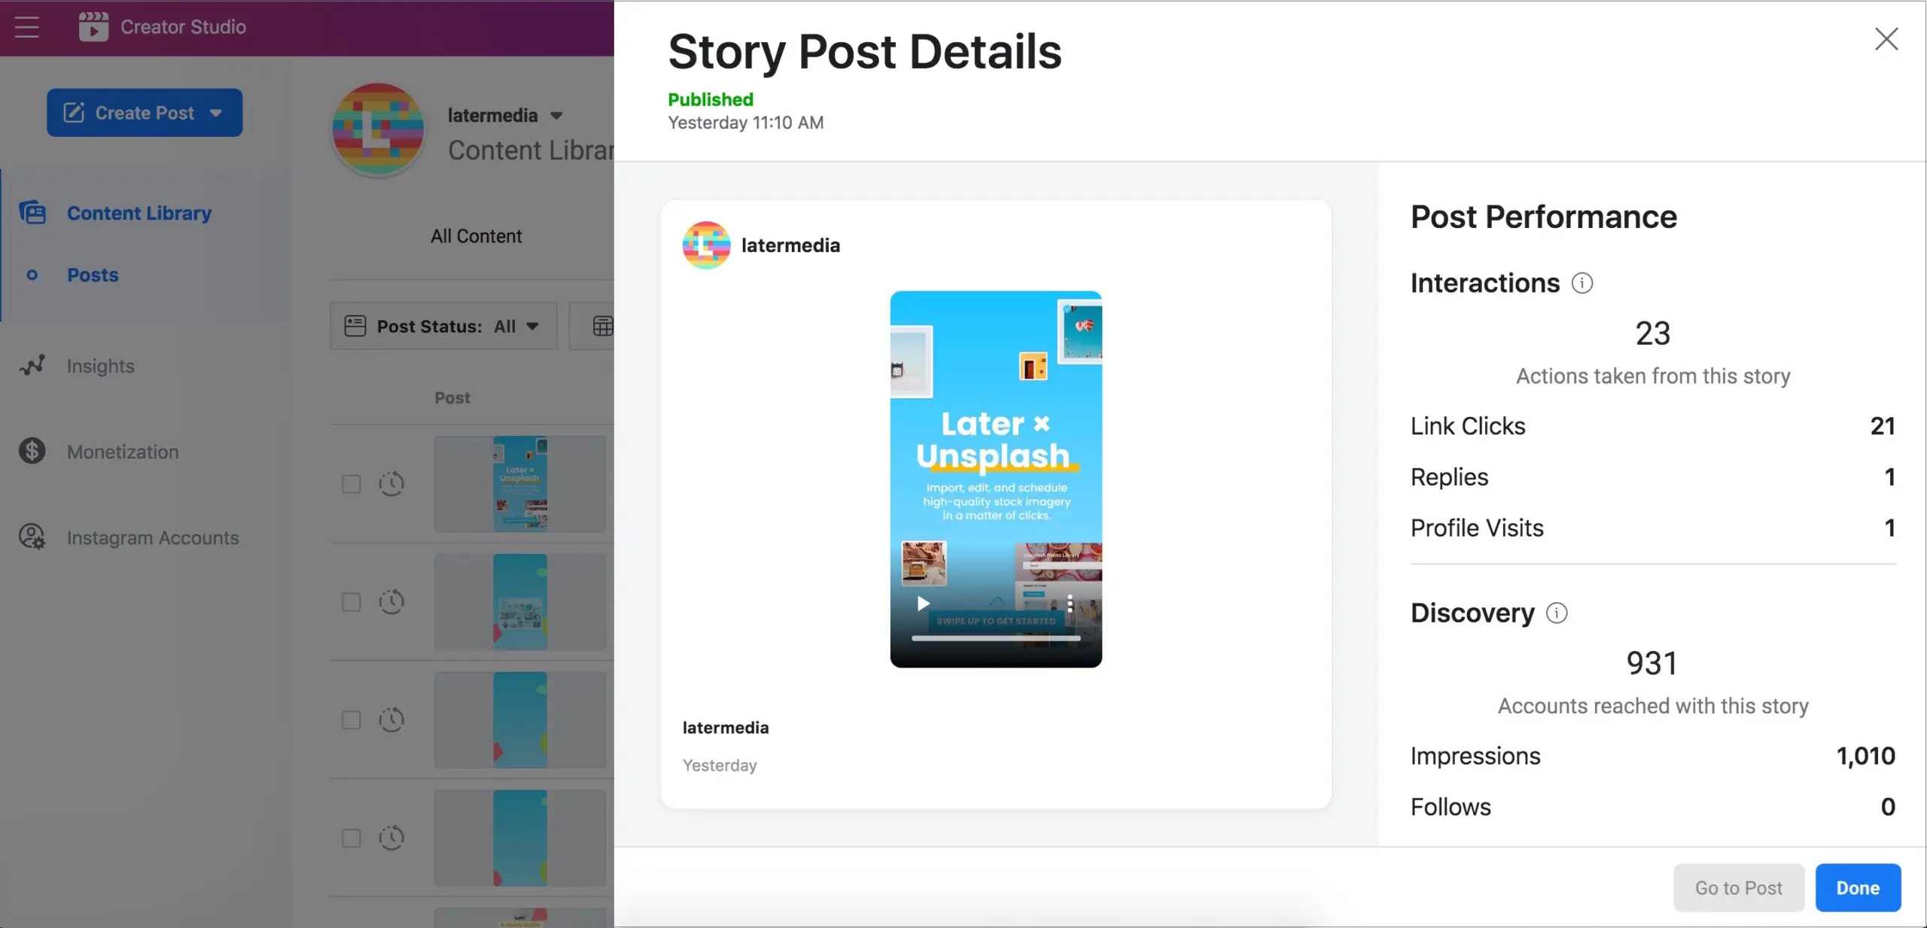
Task: Check the first post row checkbox
Action: pyautogui.click(x=352, y=484)
